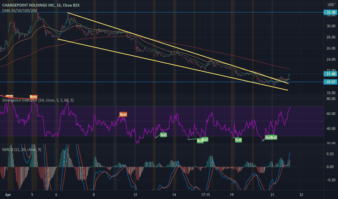Image resolution: width=338 pixels, height=199 pixels.
Task: Click the Apr date axis label
Action: [x=8, y=195]
